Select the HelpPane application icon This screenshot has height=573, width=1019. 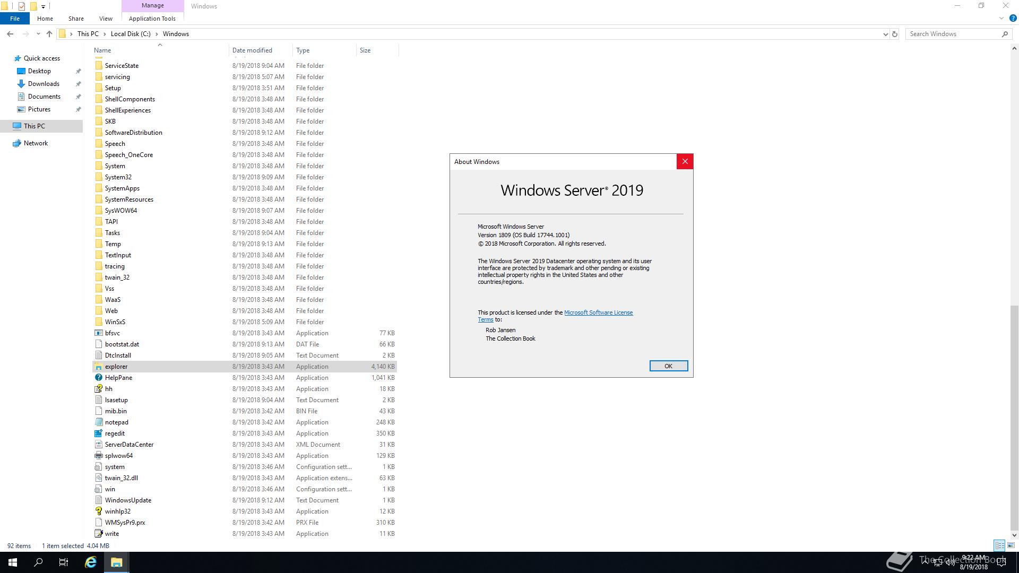click(x=98, y=378)
